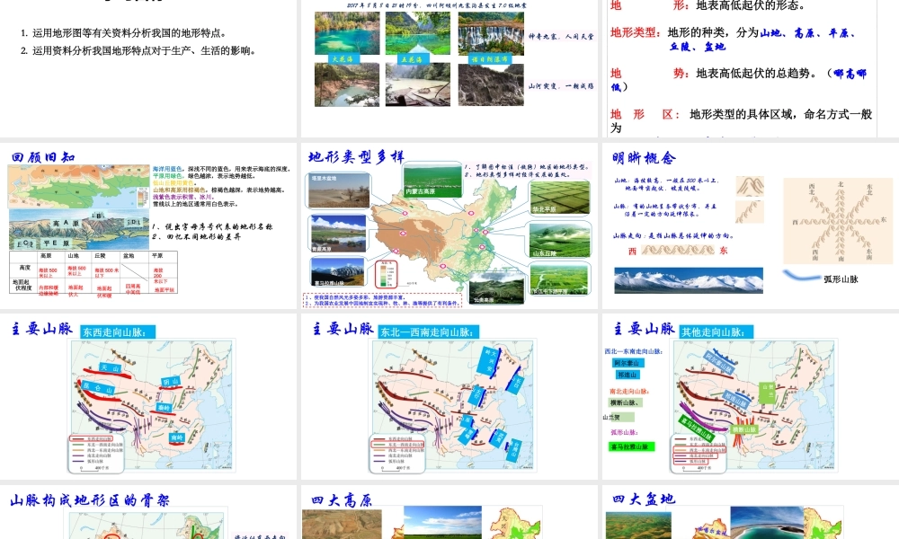899x539 pixels.
Task: Open the 四大高原 slide
Action: point(449,512)
